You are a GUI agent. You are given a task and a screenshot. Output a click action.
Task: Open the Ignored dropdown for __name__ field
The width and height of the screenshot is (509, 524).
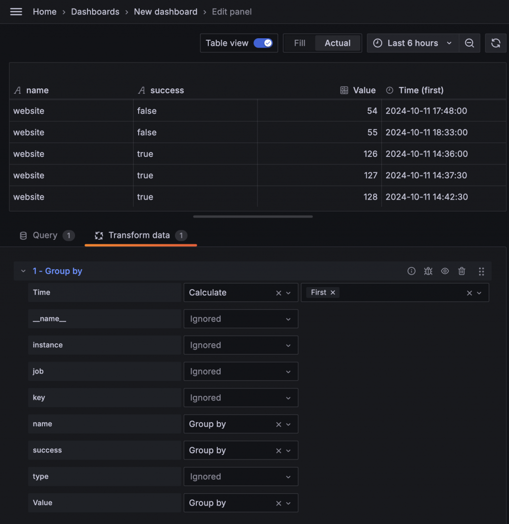[241, 319]
